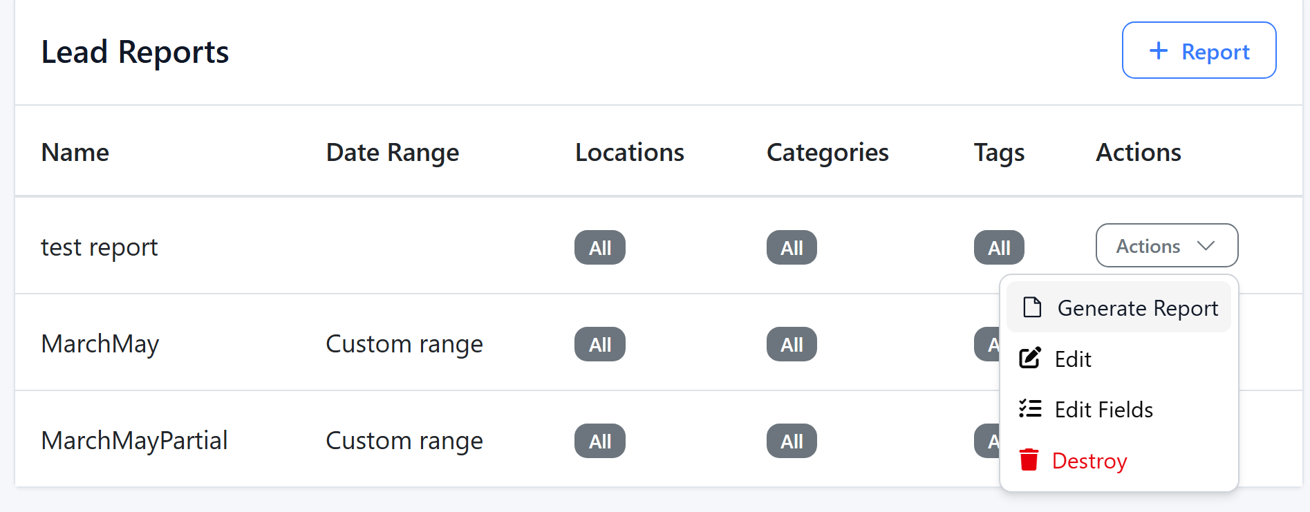Click the Edit Fields checklist icon
Screen dimensions: 1310x512
[1029, 409]
